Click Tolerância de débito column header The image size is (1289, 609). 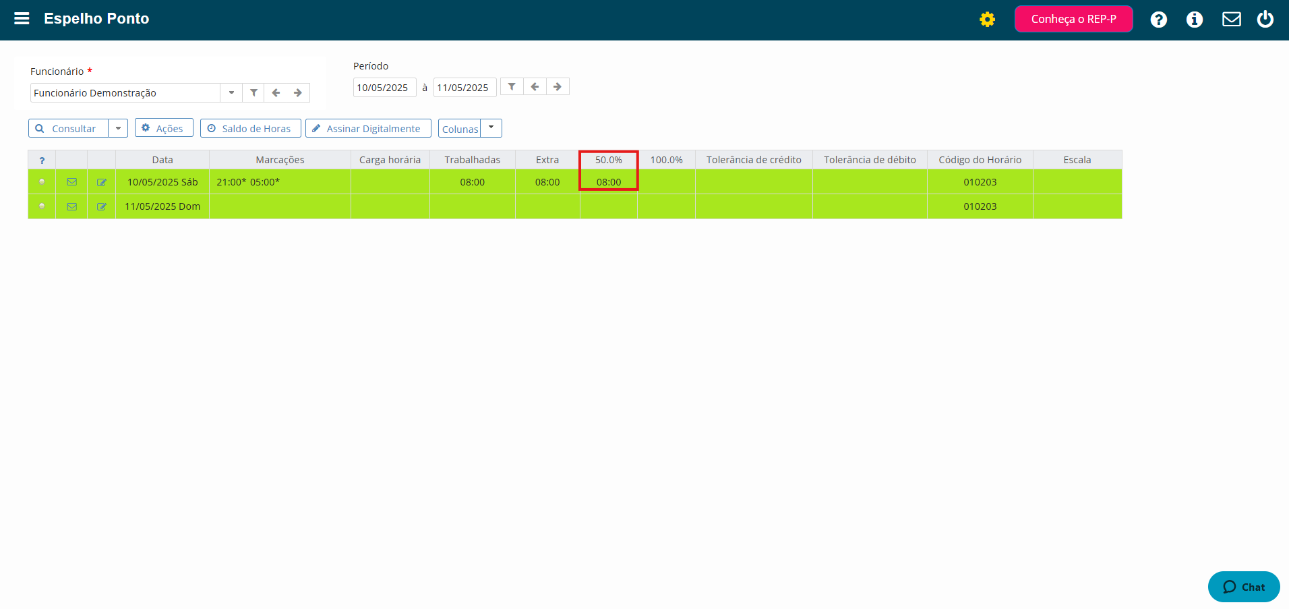(870, 160)
